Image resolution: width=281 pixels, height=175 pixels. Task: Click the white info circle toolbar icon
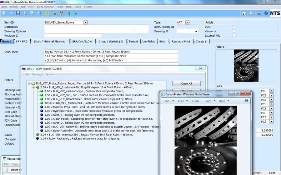click(x=32, y=13)
